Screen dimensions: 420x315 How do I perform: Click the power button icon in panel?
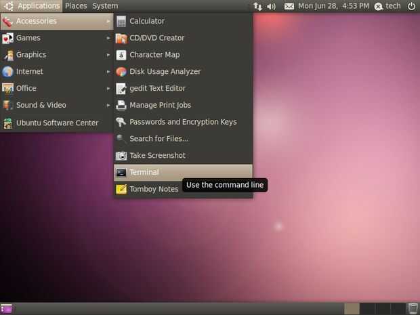tap(411, 6)
